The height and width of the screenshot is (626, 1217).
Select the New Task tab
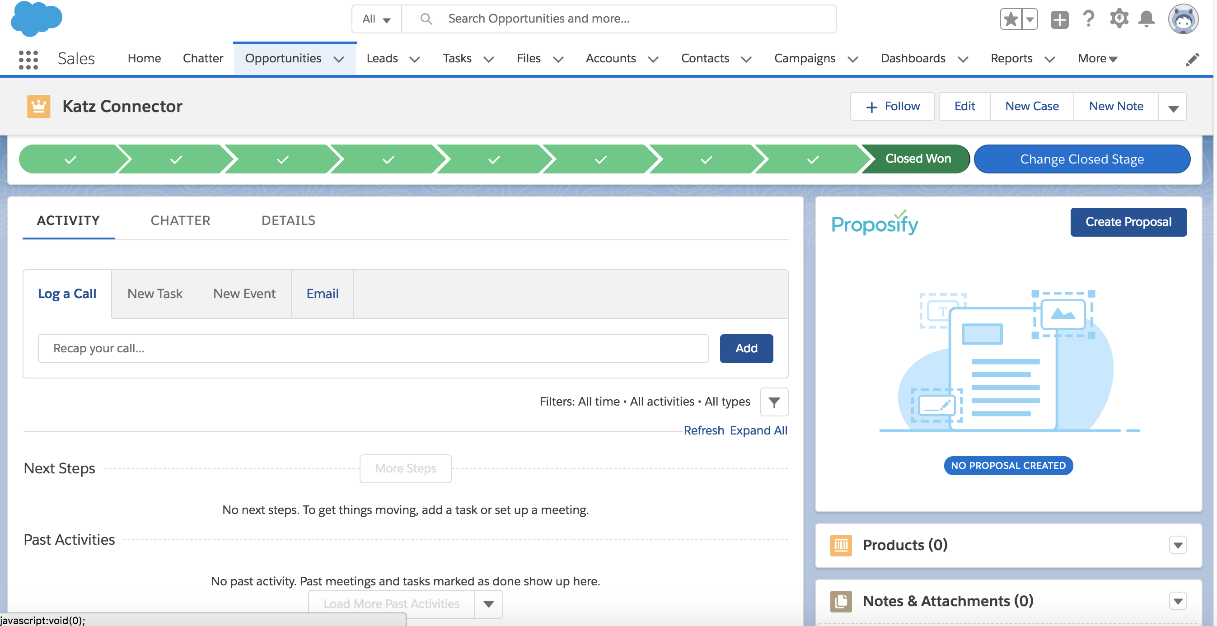point(155,294)
